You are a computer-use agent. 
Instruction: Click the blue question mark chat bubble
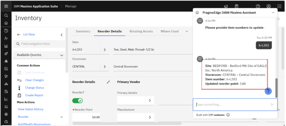(x=268, y=91)
